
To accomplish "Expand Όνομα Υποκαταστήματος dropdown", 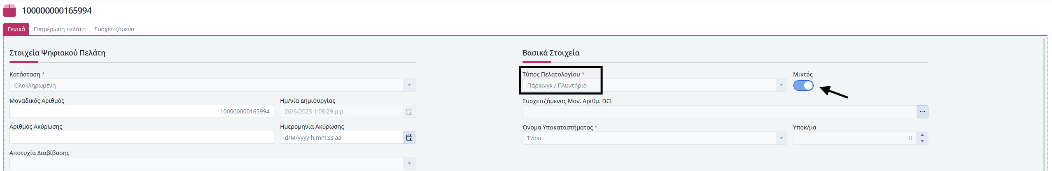I will [x=781, y=138].
